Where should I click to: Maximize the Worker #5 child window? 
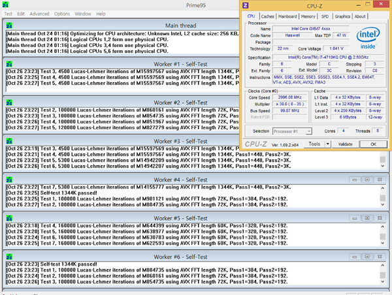point(367,218)
